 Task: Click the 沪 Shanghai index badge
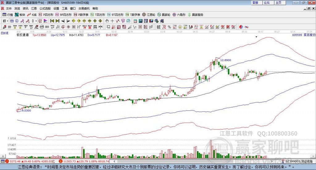[x=7, y=161]
